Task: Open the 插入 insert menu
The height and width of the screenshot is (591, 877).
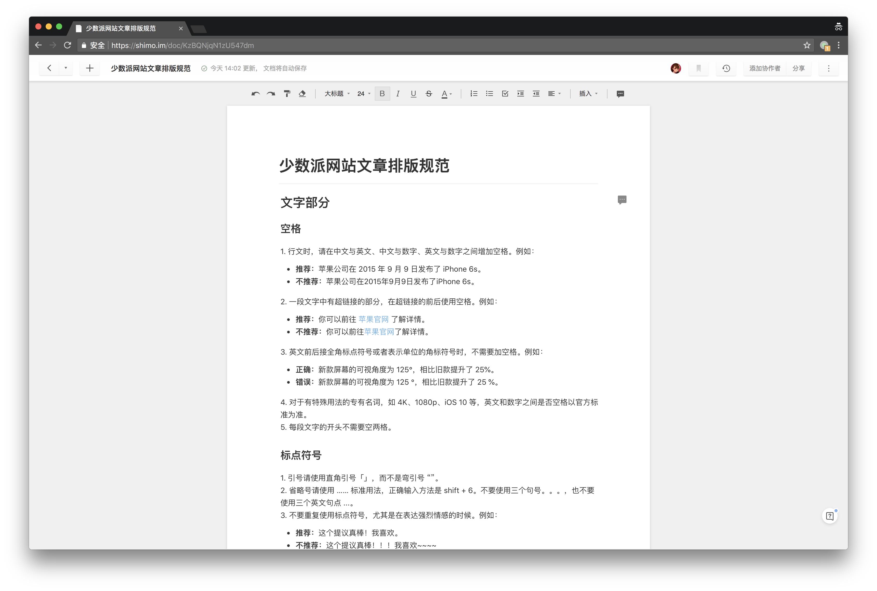Action: point(588,94)
